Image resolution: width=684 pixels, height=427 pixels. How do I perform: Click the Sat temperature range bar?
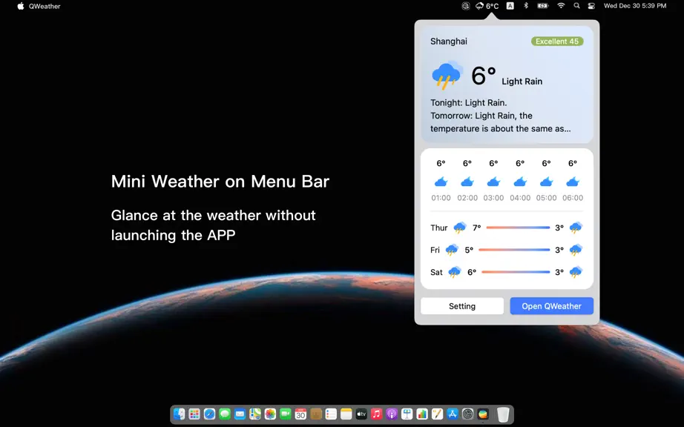coord(516,272)
